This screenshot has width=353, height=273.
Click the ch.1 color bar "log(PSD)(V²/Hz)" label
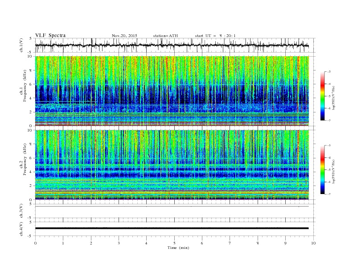coord(333,97)
